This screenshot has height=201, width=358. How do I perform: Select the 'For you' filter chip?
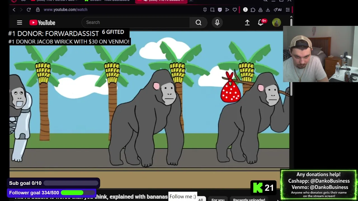(218, 199)
